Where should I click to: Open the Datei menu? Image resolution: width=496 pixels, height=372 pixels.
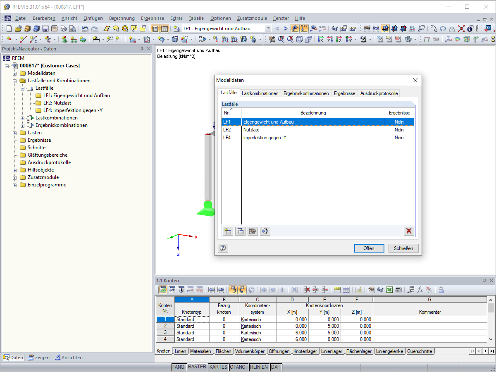coord(21,18)
